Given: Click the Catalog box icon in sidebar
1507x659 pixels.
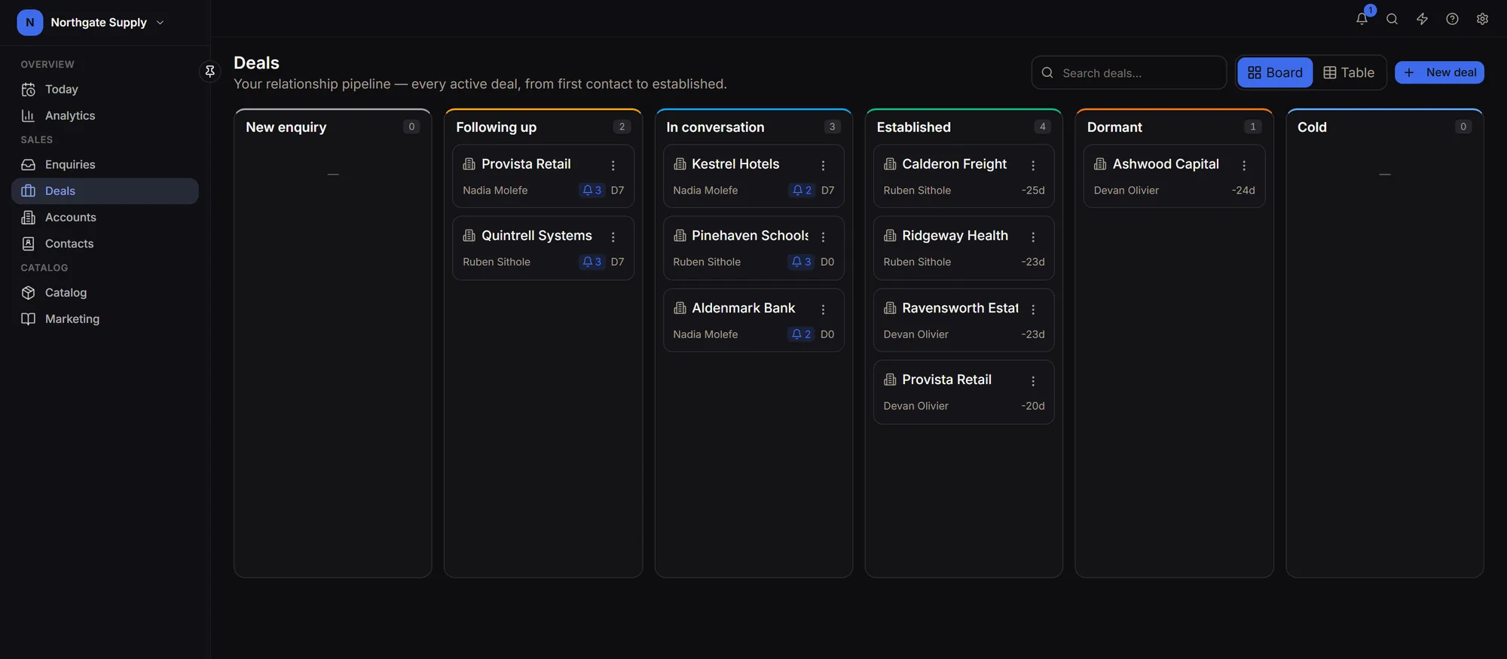Looking at the screenshot, I should (x=29, y=292).
